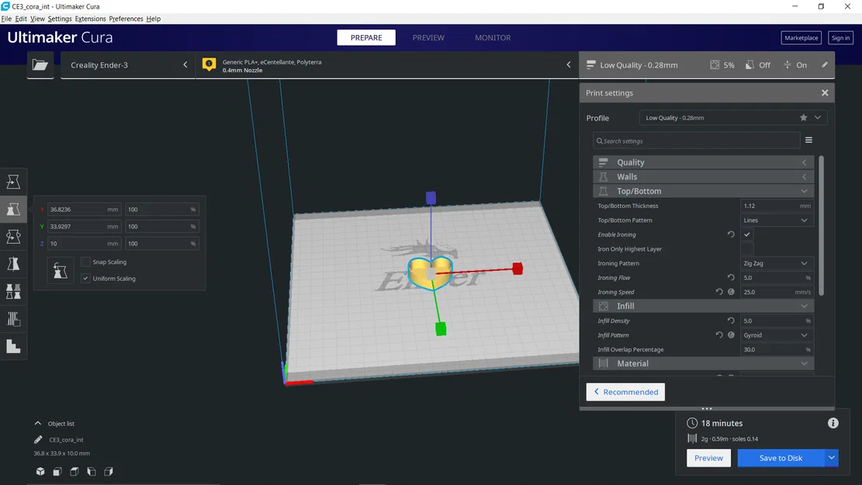Click the bottom toolbar plugin icon
Image resolution: width=862 pixels, height=485 pixels.
click(13, 346)
